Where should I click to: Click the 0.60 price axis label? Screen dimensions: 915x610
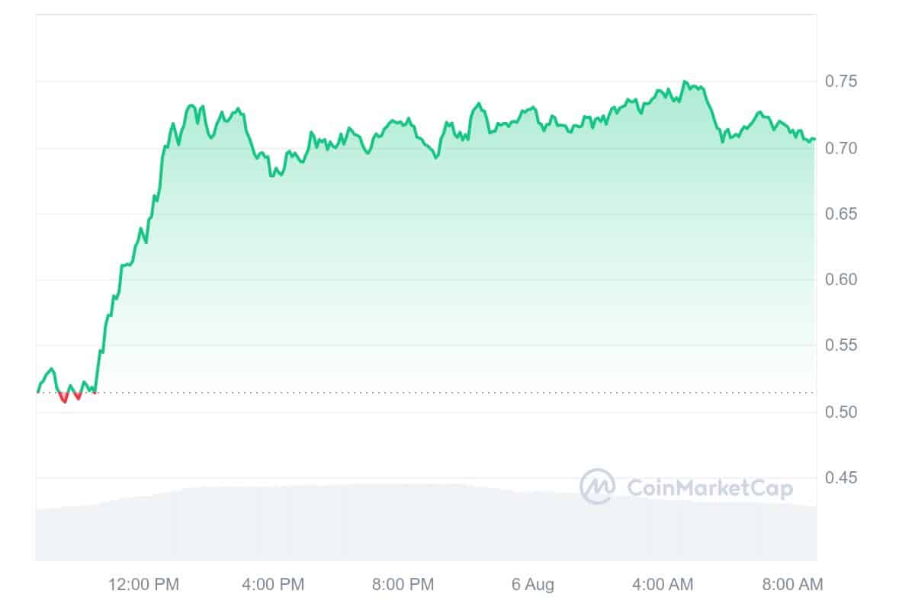point(840,280)
